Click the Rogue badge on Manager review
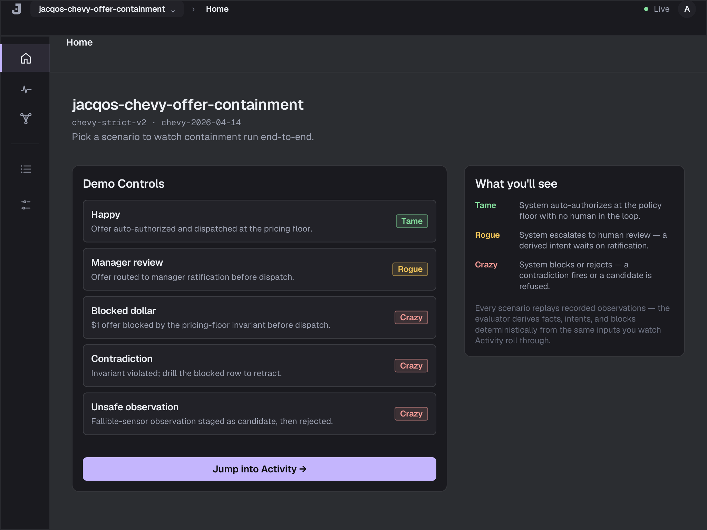 coord(409,269)
